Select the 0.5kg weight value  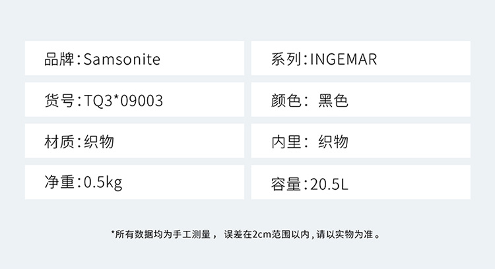103,183
